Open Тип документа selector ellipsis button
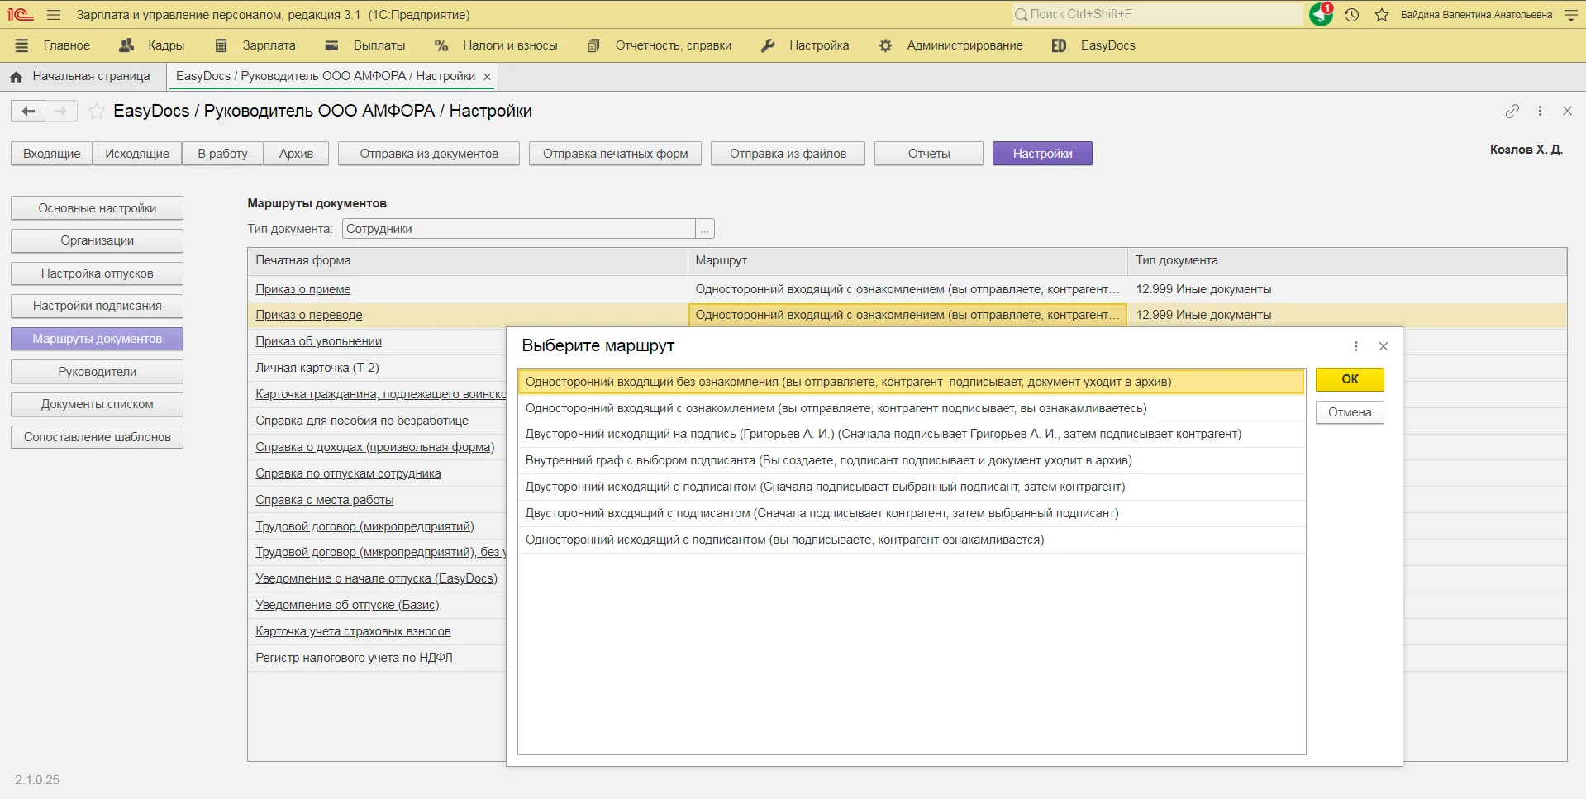The height and width of the screenshot is (799, 1586). tap(705, 229)
